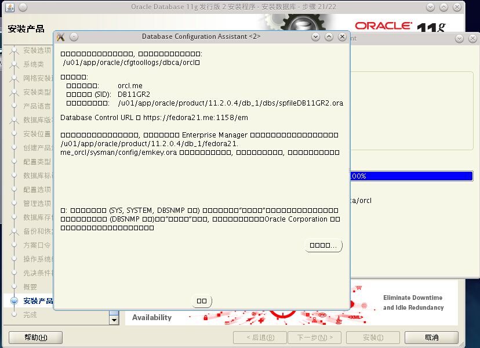This screenshot has width=480, height=348.
Task: Close the background assistant window behind dialog
Action: click(x=473, y=39)
